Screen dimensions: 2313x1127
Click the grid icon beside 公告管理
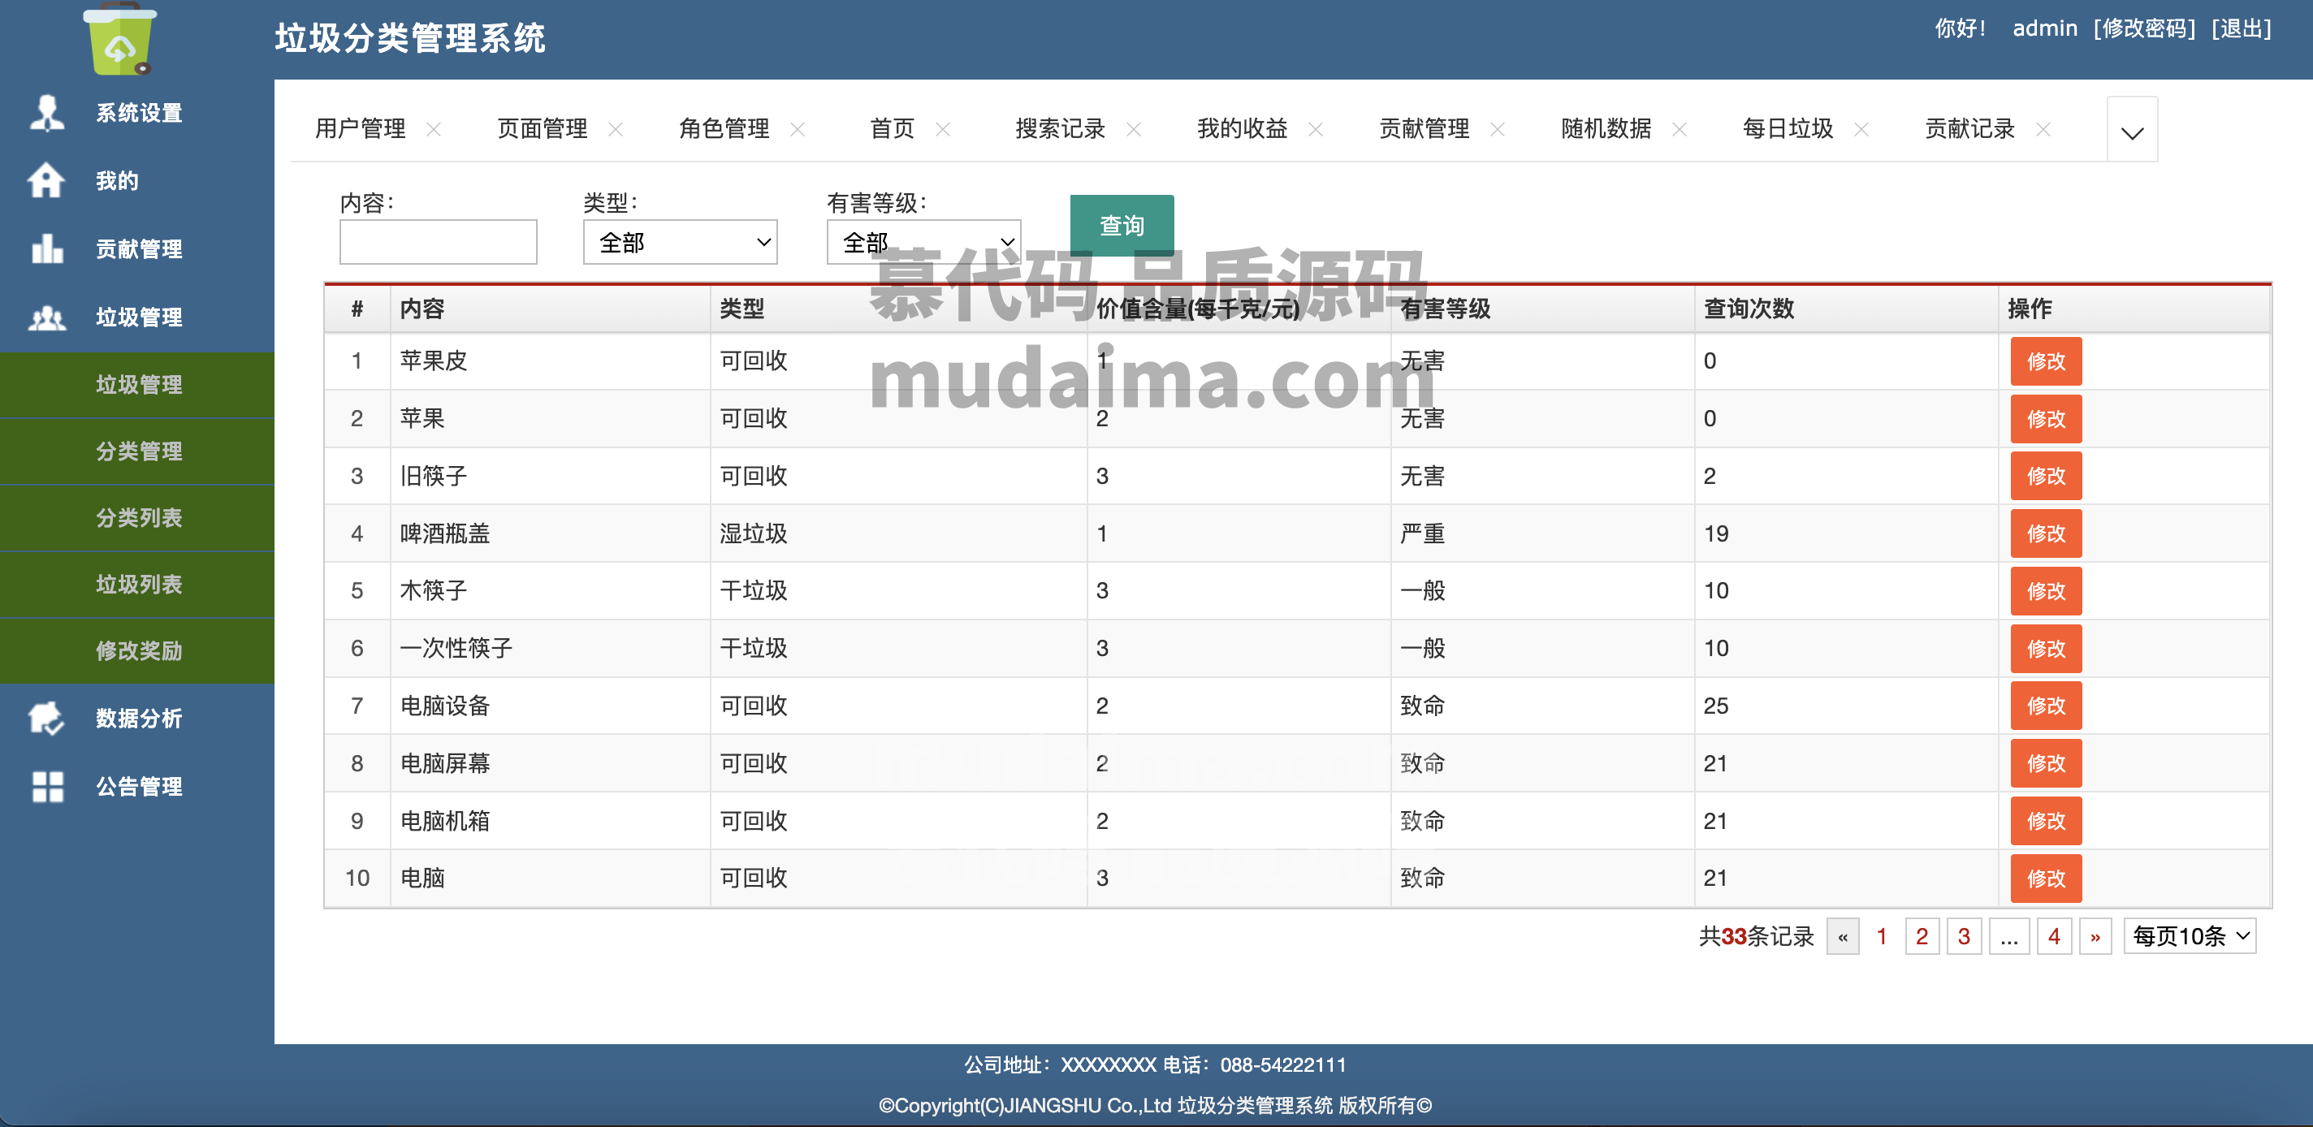point(46,787)
